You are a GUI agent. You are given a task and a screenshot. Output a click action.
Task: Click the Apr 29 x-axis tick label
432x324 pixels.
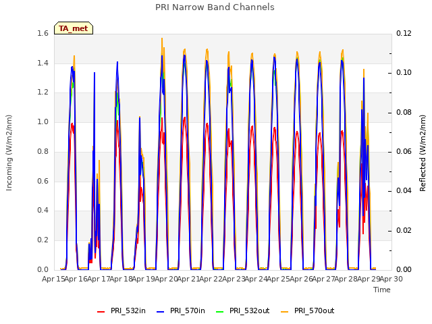tap(369, 279)
